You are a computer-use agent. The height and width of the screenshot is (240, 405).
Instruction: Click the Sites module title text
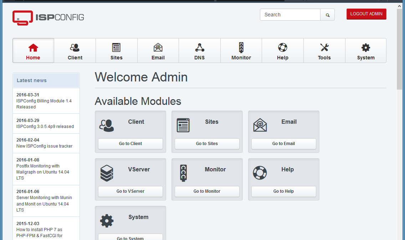212,122
